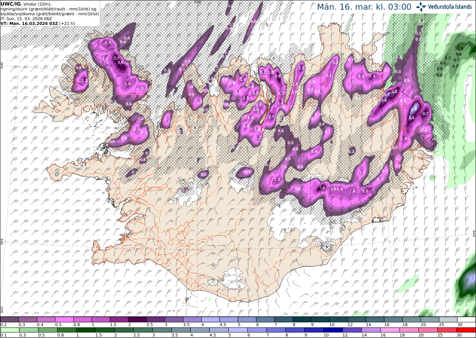Click the 25W longitude label on the left edge
The image size is (476, 338).
point(2,309)
